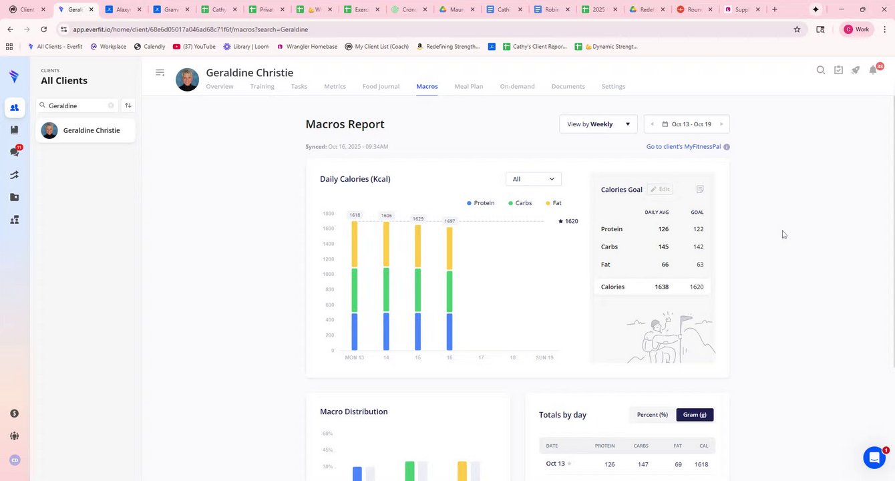Open the global search magnifier icon
This screenshot has width=895, height=481.
point(821,70)
